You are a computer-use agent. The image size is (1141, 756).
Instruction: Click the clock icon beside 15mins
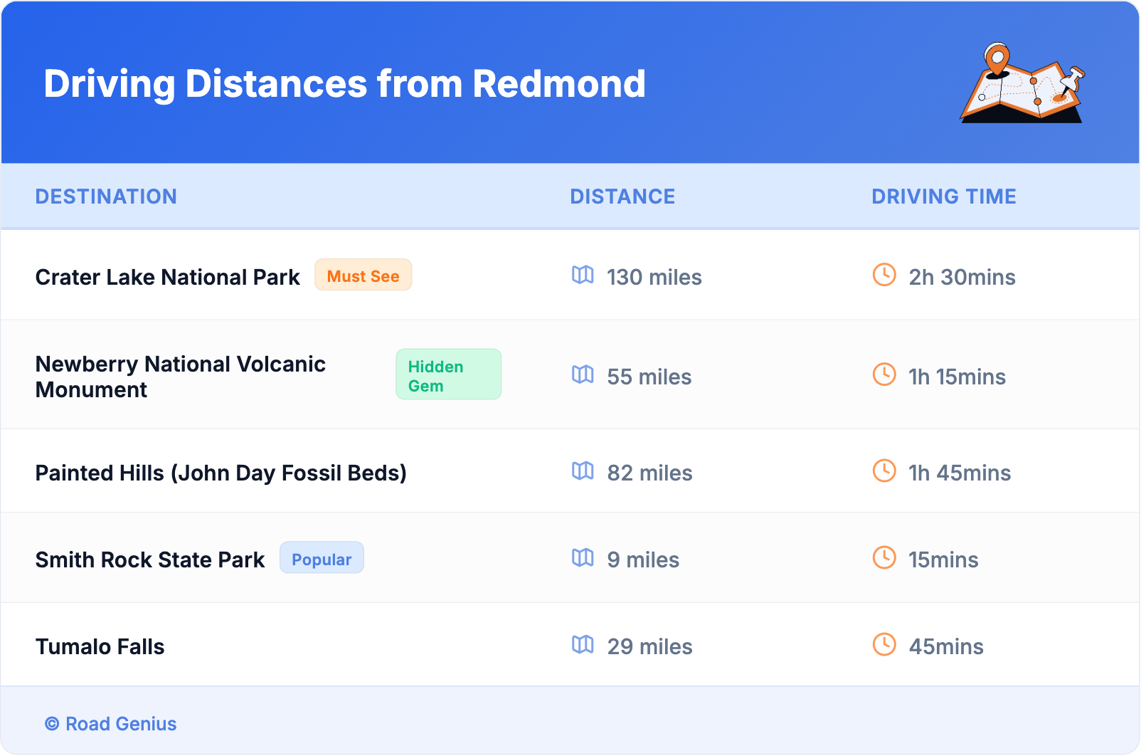tap(884, 558)
